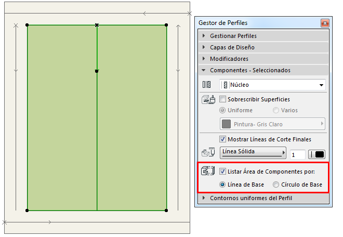Image resolution: width=343 pixels, height=237 pixels.
Task: Click the top horizontal stretch modifier line
Action: coord(97,14)
